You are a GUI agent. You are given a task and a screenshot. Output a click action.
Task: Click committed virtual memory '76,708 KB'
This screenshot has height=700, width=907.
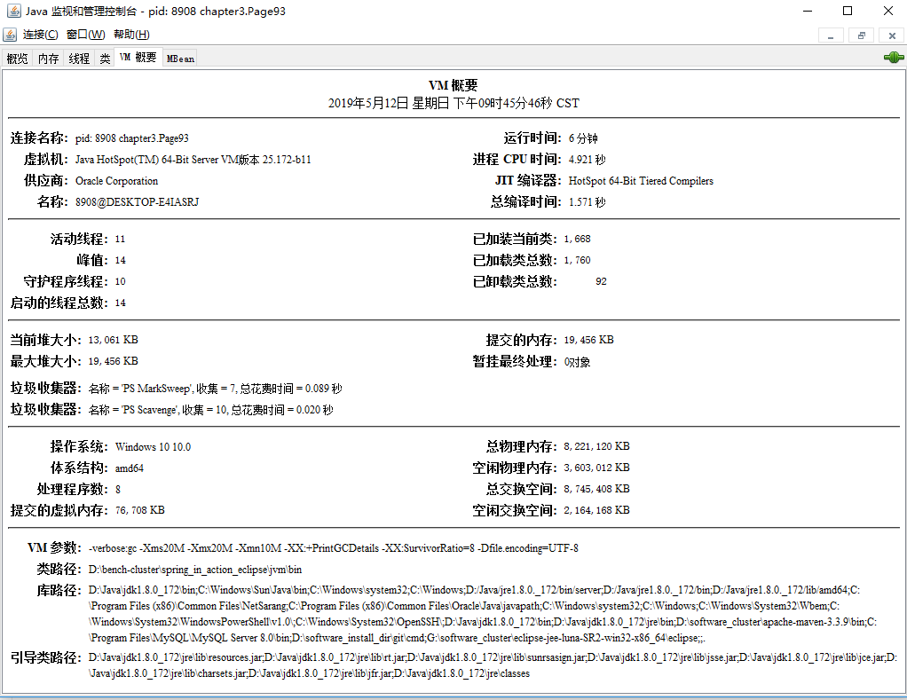(x=139, y=510)
